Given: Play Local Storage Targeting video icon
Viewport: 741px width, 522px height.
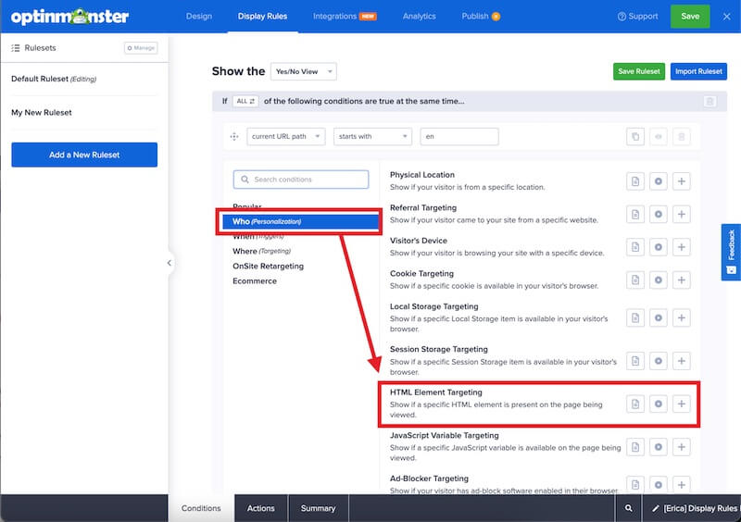Looking at the screenshot, I should tap(659, 318).
